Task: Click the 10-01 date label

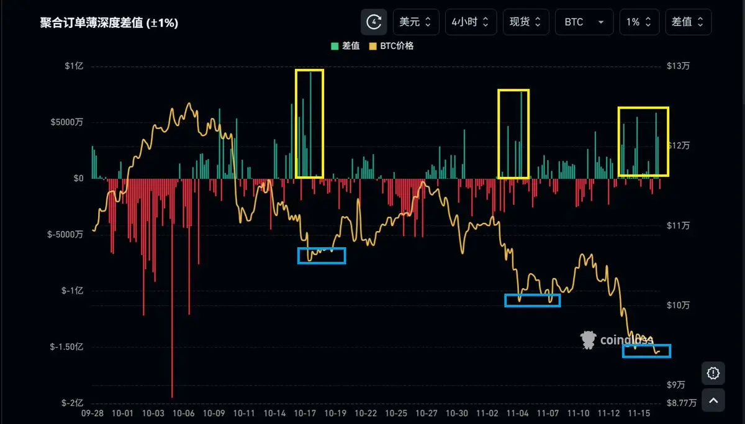Action: coord(123,413)
